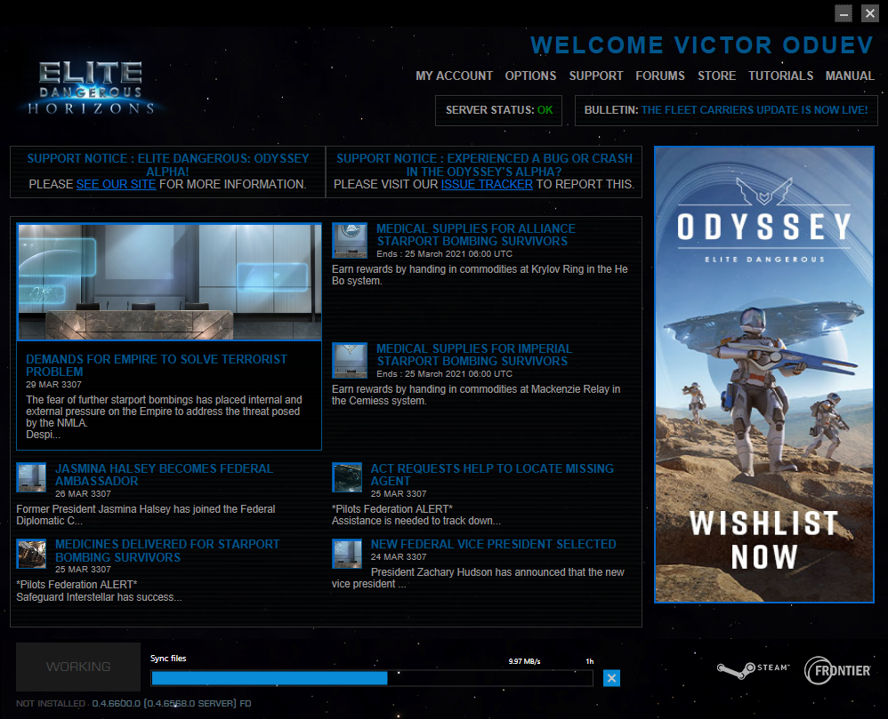The image size is (888, 719).
Task: Read ACT Requests Help to Locate Agent
Action: 492,475
